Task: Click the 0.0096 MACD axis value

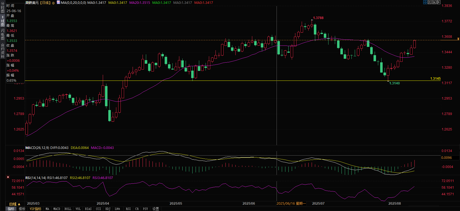Action: click(446, 158)
